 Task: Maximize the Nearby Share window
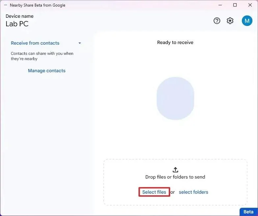(x=235, y=5)
